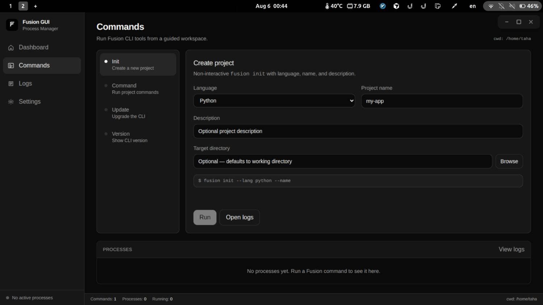
Task: Open the Logs page from sidebar
Action: click(42, 84)
